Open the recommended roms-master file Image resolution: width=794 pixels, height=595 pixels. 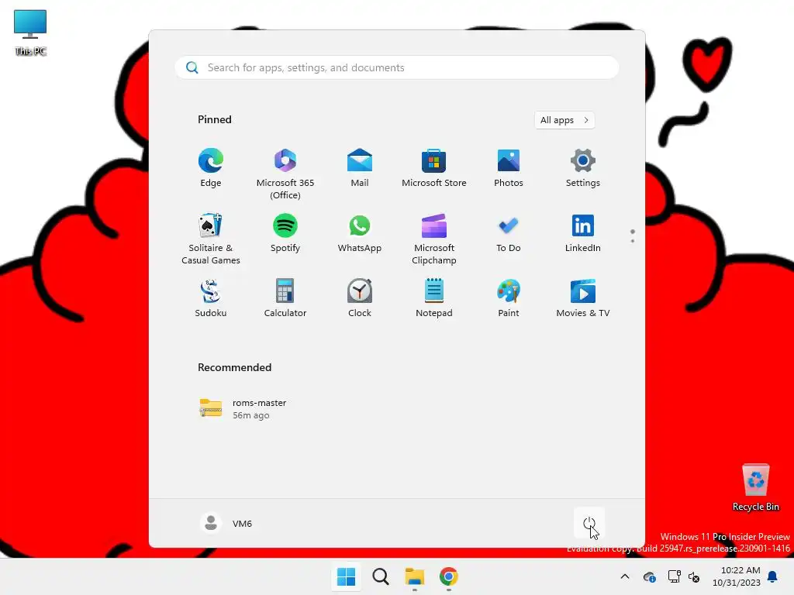(x=243, y=409)
